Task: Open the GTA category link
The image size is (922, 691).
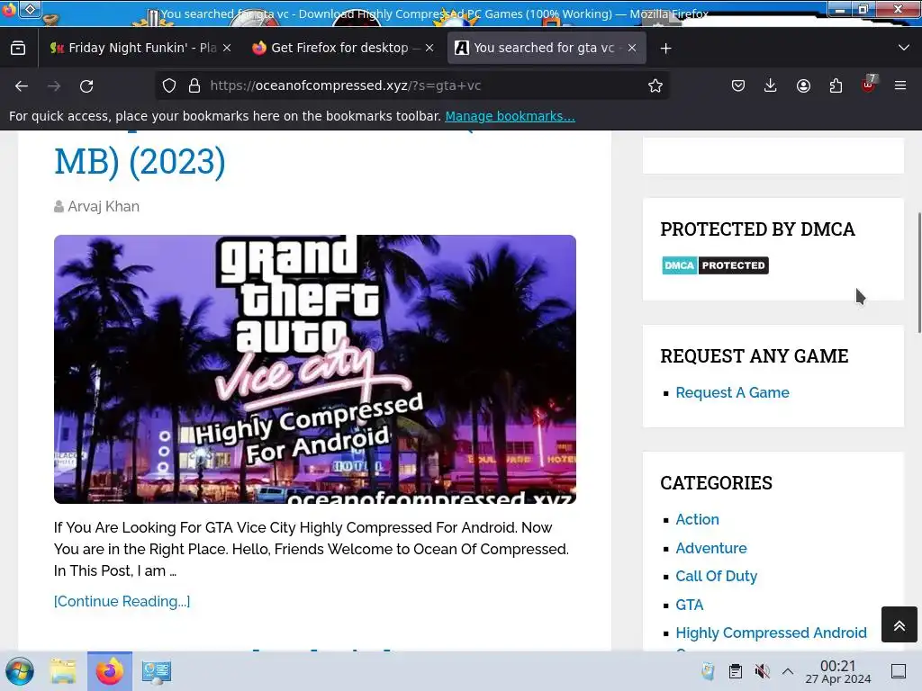Action: [x=689, y=605]
